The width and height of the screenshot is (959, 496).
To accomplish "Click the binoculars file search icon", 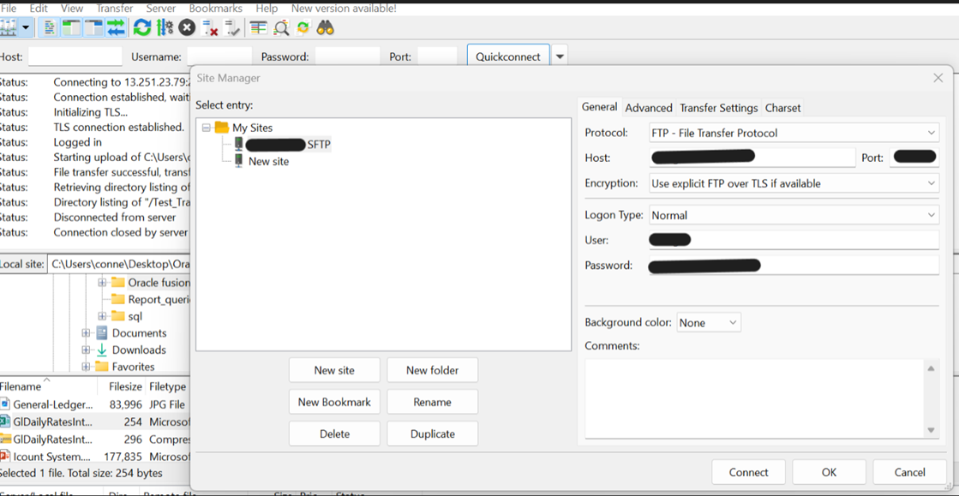I will click(325, 27).
